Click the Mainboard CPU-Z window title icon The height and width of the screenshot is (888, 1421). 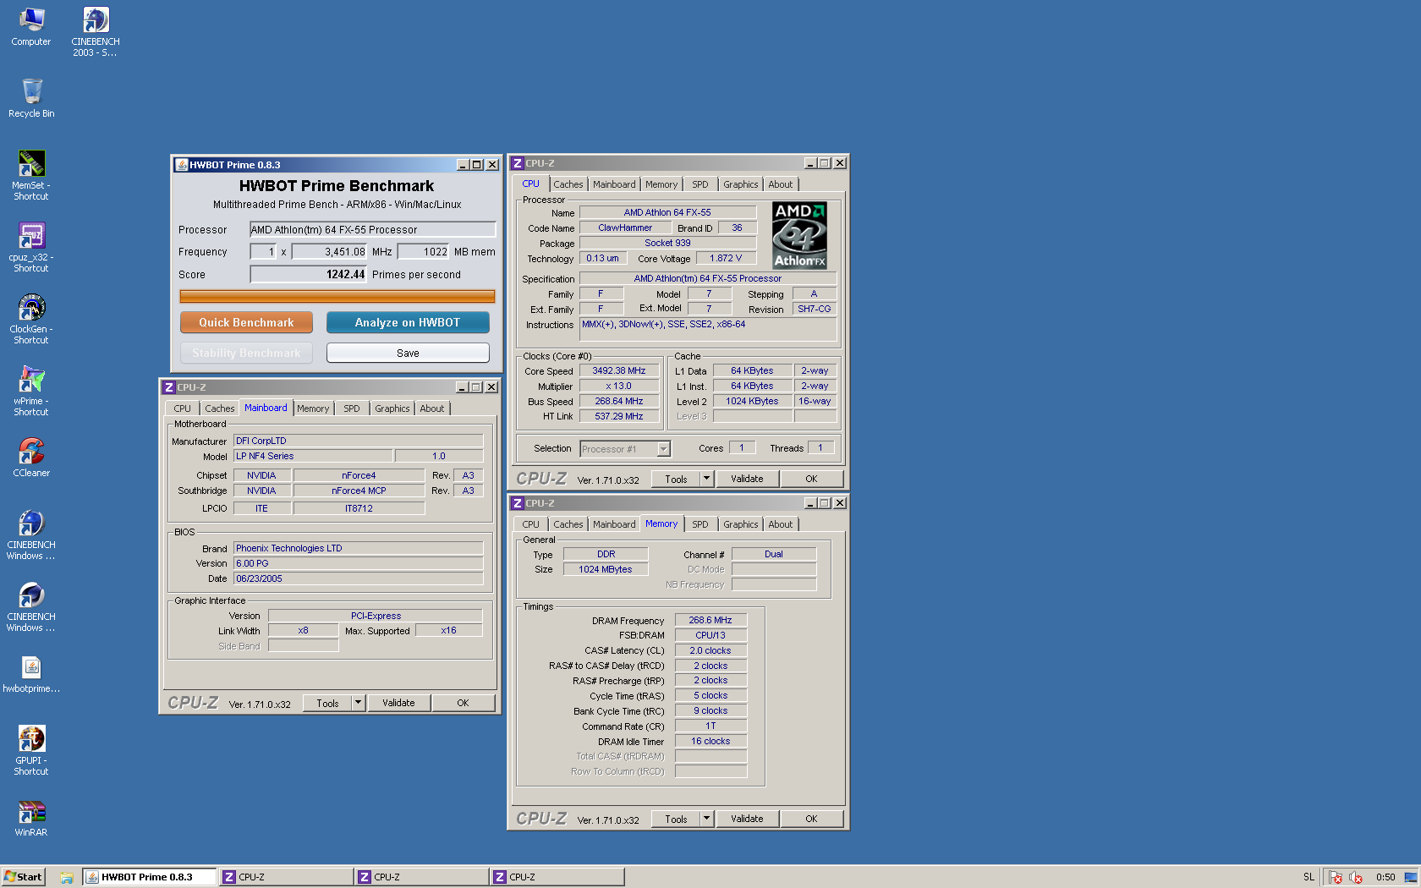point(169,387)
